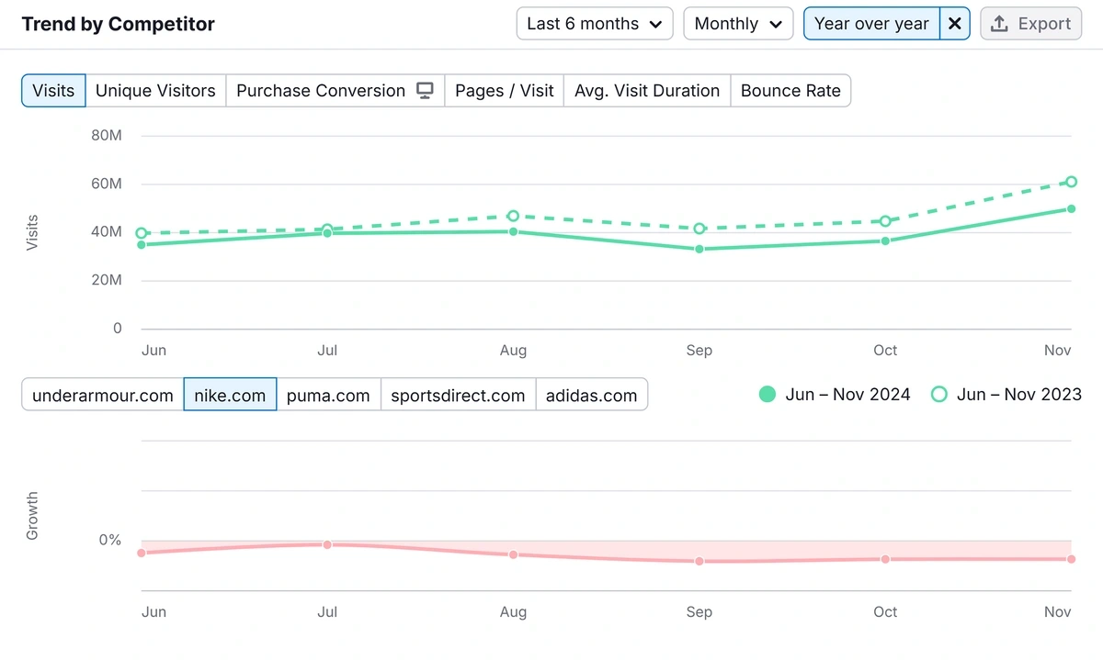Image resolution: width=1103 pixels, height=660 pixels.
Task: Click the Sep growth data point
Action: (x=699, y=561)
